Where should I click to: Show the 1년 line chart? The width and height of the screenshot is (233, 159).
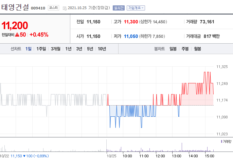(x=69, y=49)
